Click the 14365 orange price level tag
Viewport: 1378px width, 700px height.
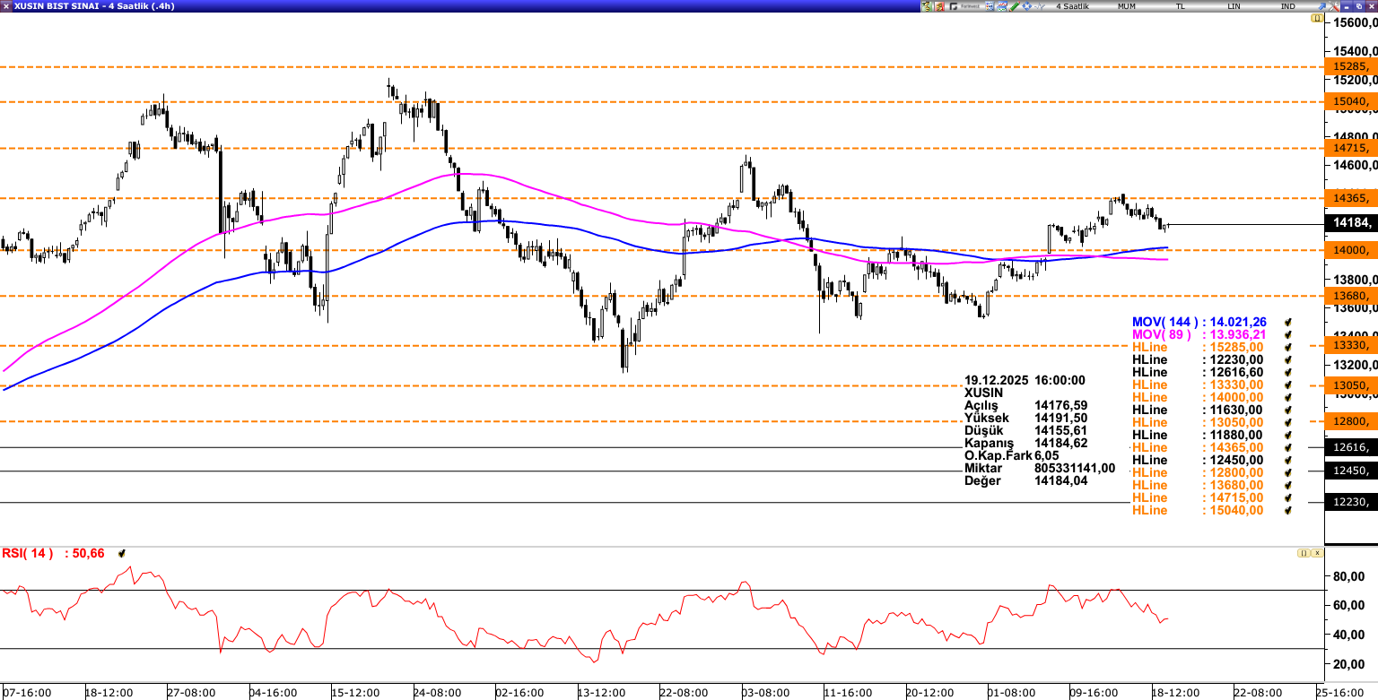tap(1349, 198)
